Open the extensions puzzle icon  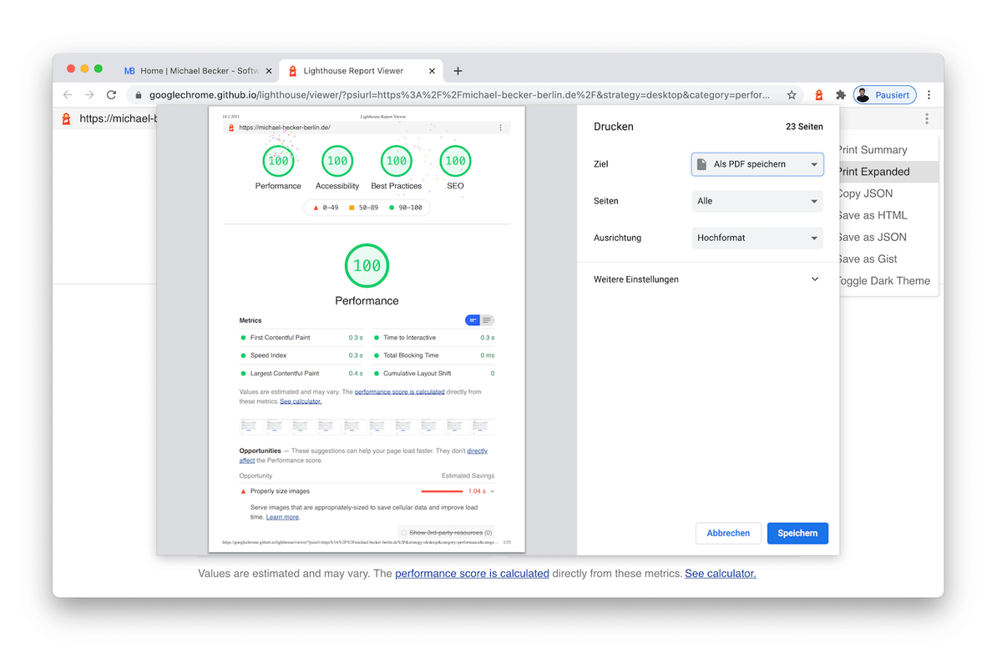841,95
